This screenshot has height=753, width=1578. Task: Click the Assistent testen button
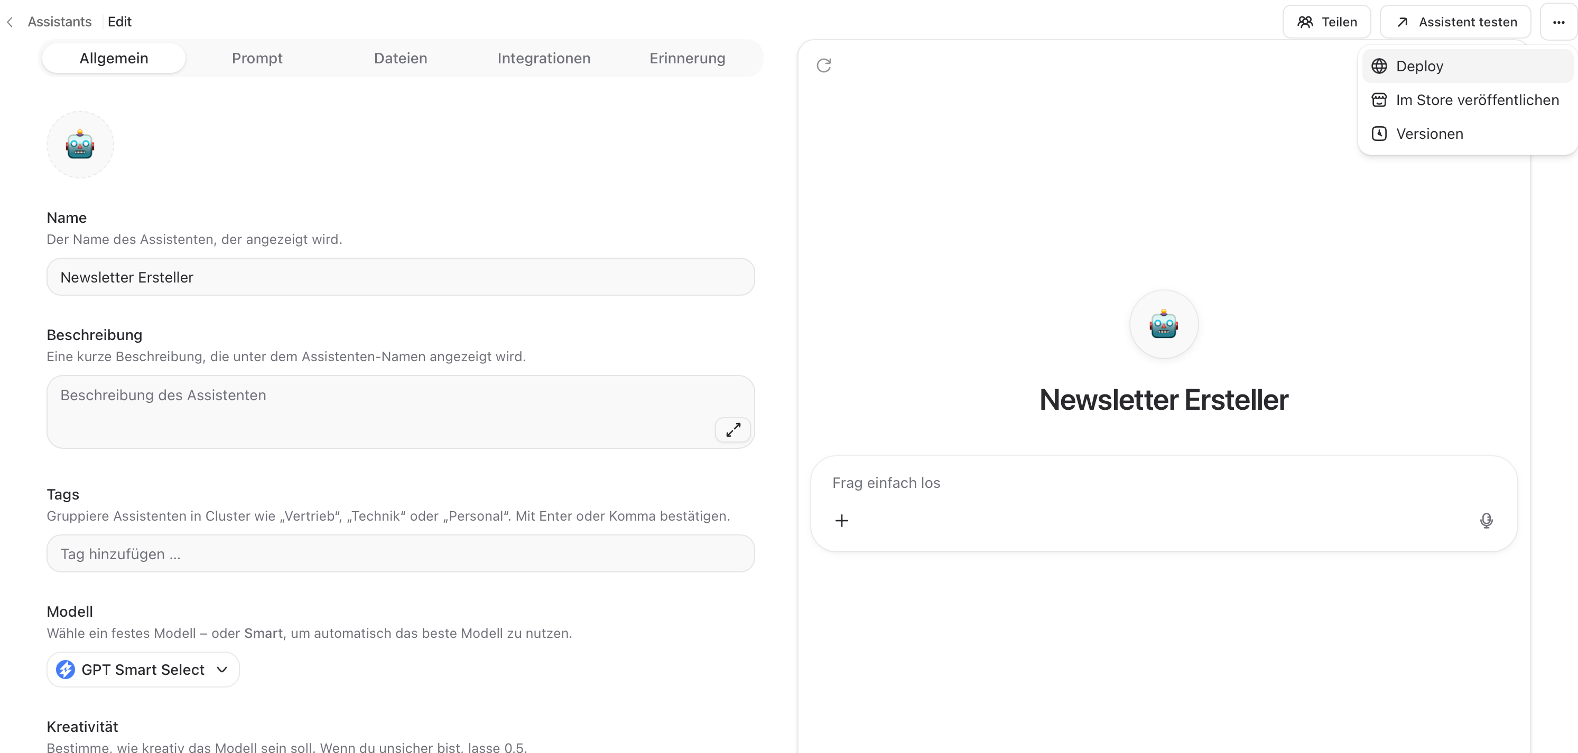(1455, 22)
